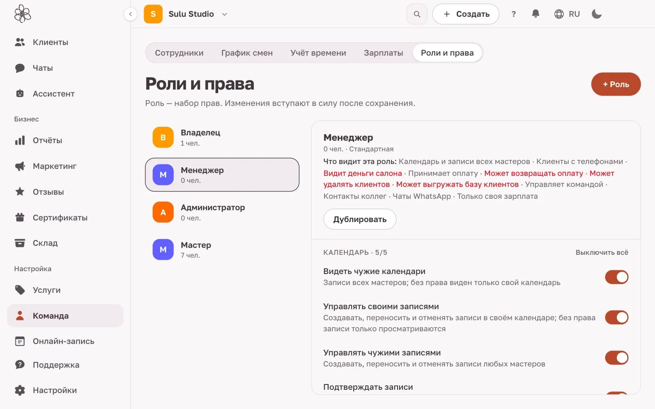Click the Маркетинг megaphone icon
The height and width of the screenshot is (409, 655).
[x=20, y=166]
